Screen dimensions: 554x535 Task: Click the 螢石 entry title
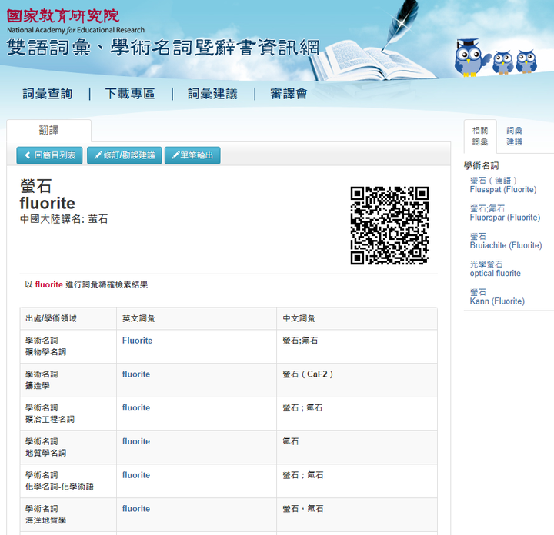point(36,186)
